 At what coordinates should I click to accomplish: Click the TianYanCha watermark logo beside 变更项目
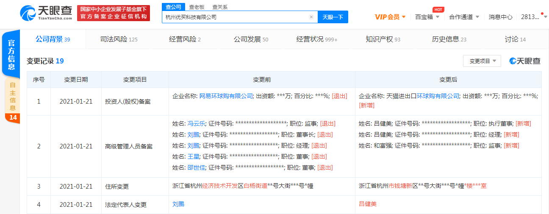525,61
